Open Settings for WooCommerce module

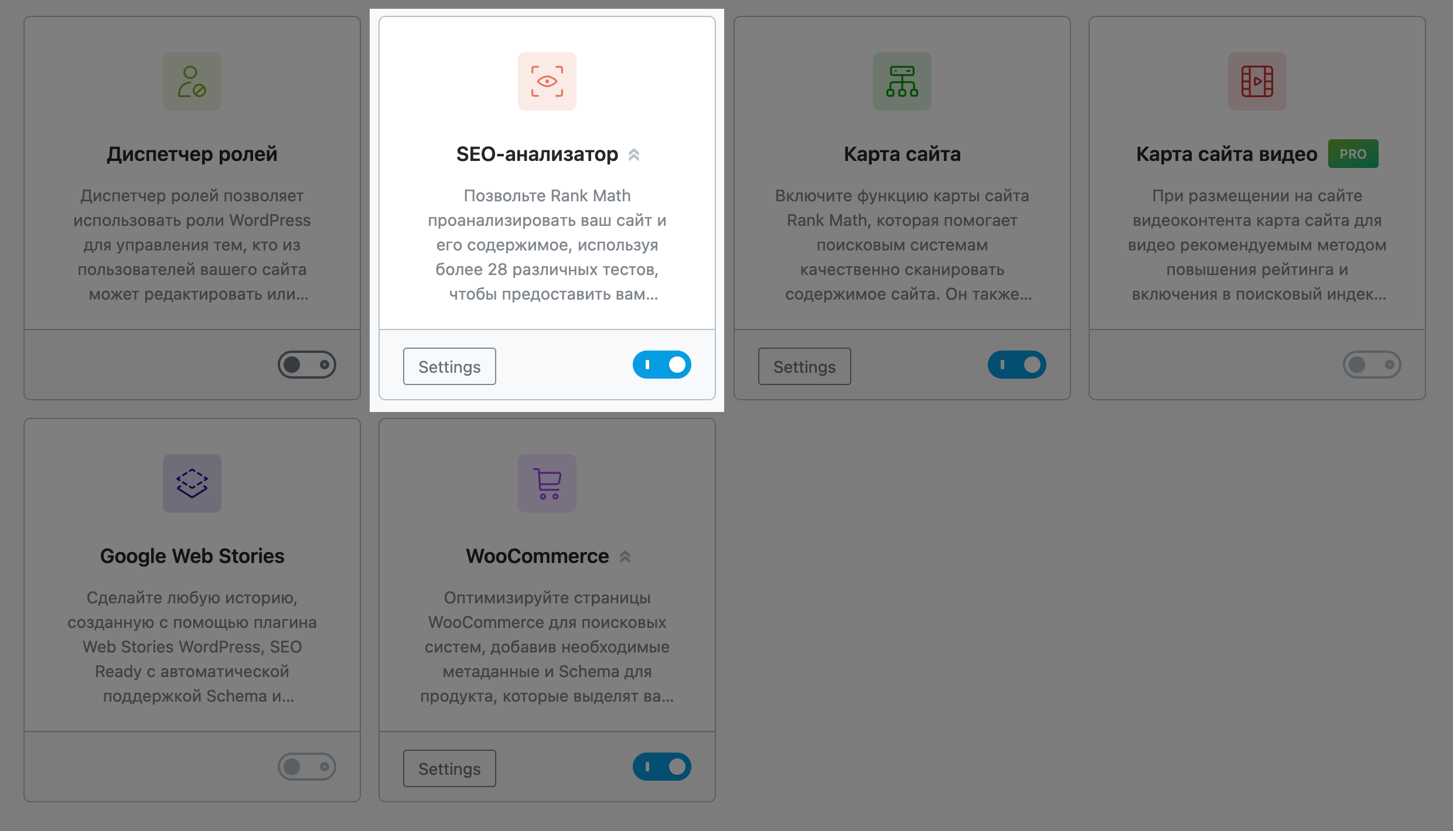coord(449,768)
